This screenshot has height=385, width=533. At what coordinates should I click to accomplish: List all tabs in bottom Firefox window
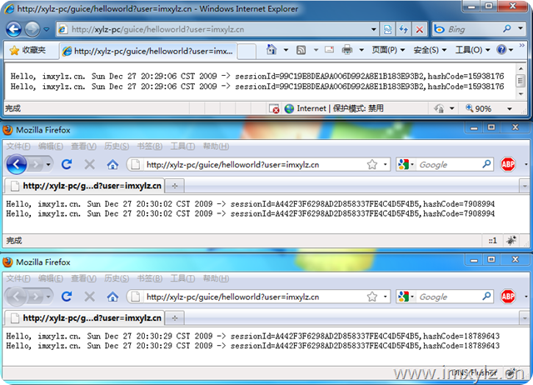(x=525, y=318)
